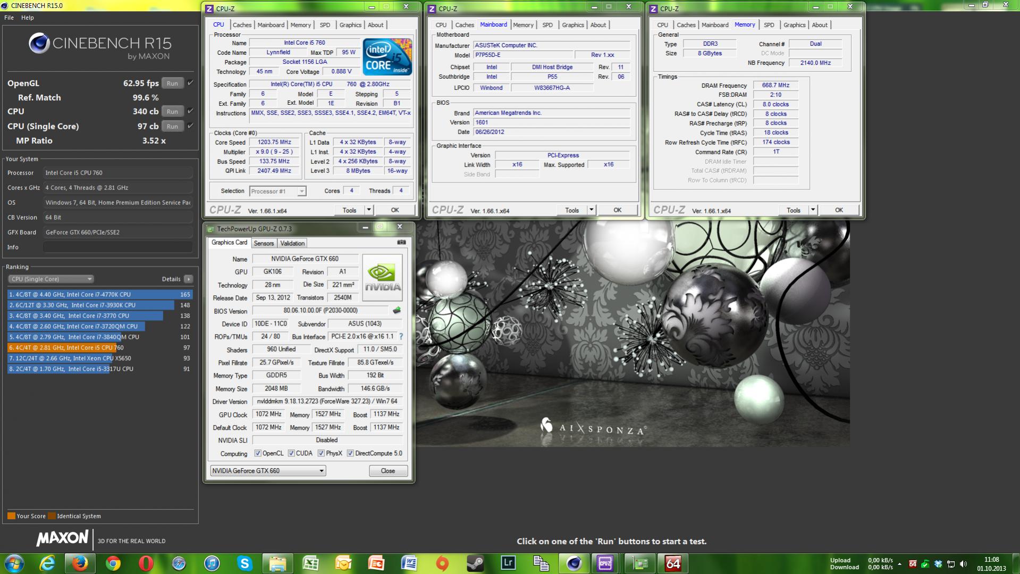
Task: Open the SPD tab in the Memory CPU-Z window
Action: coord(769,25)
